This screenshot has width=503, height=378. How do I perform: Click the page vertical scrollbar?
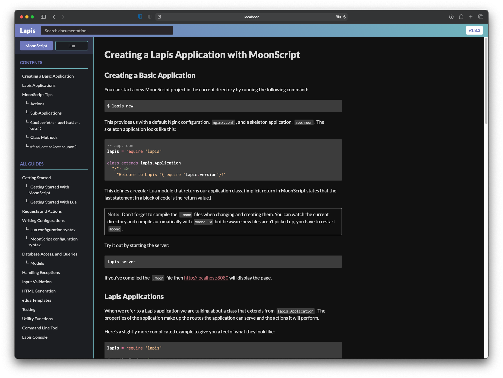point(486,81)
